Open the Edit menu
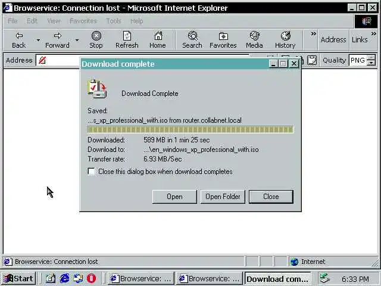 click(32, 21)
